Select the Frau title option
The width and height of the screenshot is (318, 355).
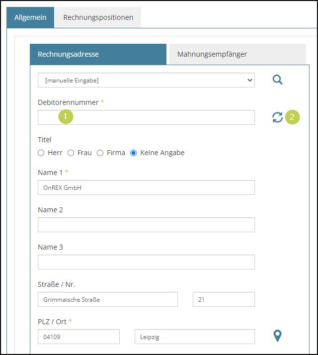coord(71,153)
